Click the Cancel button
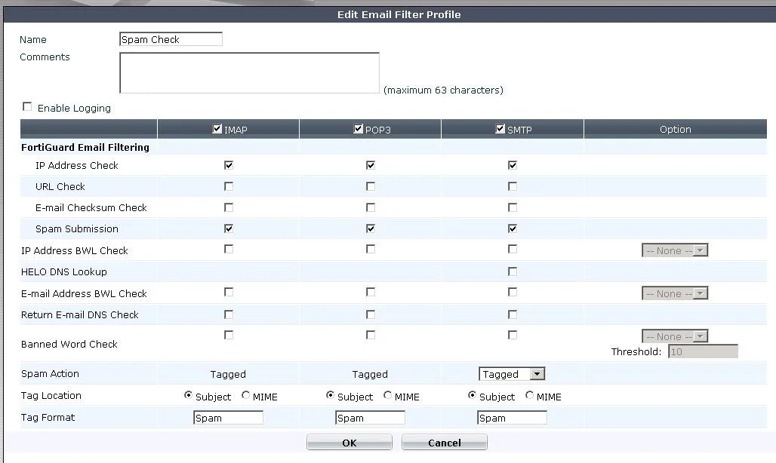The height and width of the screenshot is (463, 776). click(x=445, y=442)
